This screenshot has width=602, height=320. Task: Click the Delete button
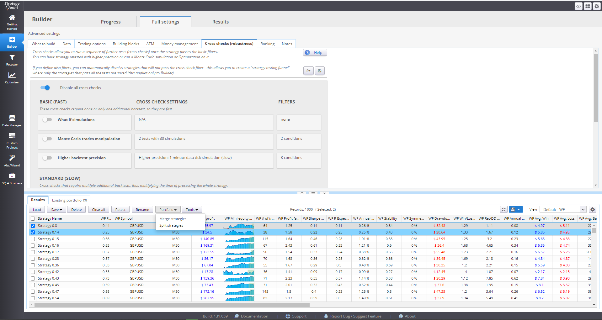76,210
